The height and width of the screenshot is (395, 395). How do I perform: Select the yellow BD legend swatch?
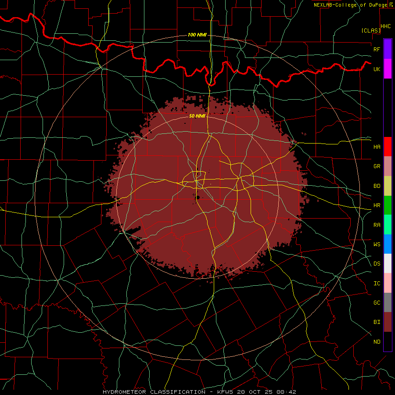388,186
